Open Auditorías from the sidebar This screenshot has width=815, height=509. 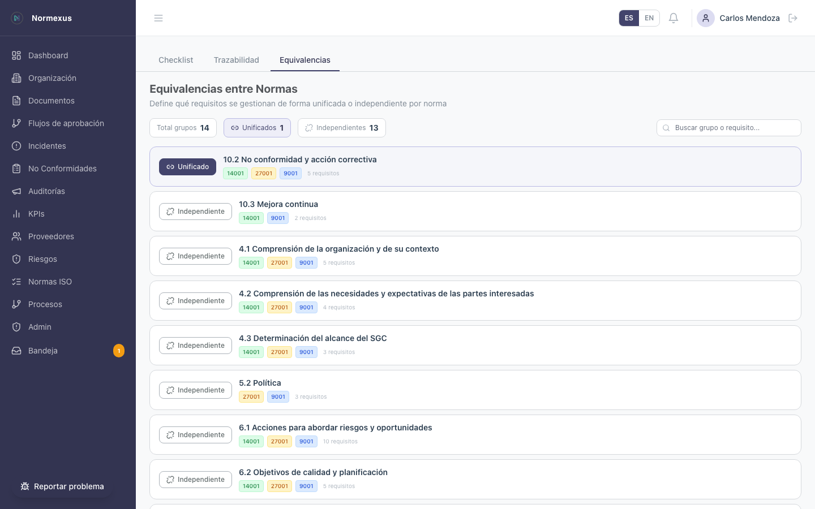coord(46,191)
